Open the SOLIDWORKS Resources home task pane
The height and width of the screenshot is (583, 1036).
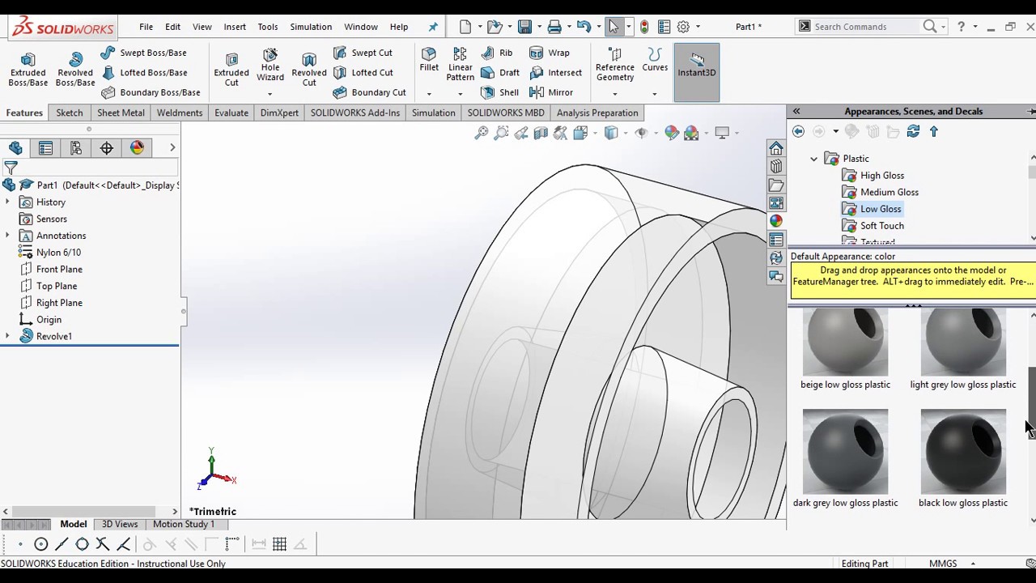[776, 148]
